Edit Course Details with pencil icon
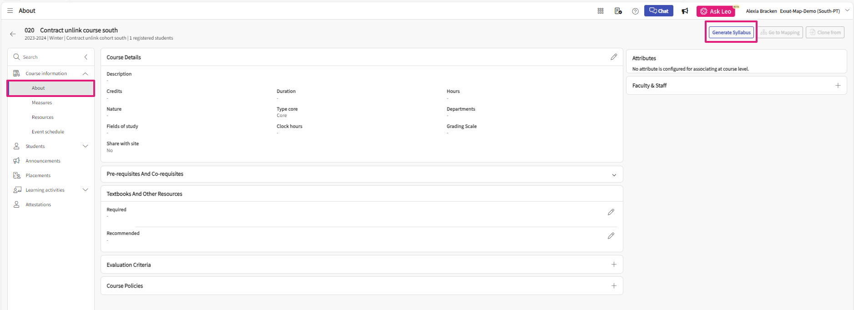854x310 pixels. (614, 57)
